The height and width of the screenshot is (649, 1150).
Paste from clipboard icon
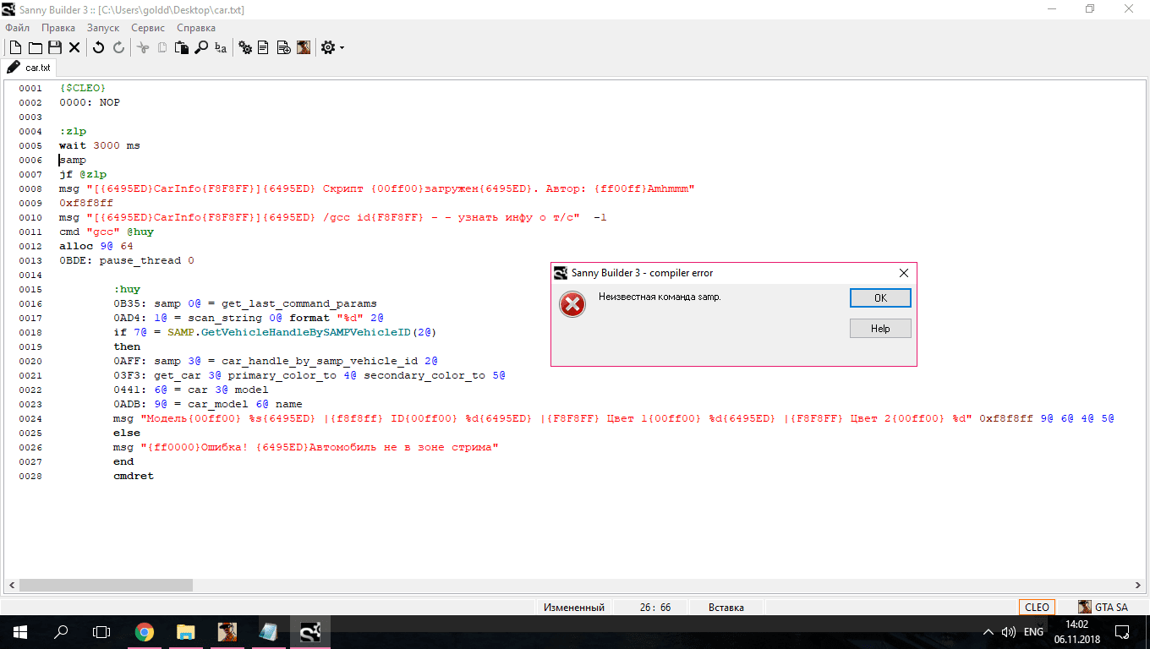[x=181, y=48]
